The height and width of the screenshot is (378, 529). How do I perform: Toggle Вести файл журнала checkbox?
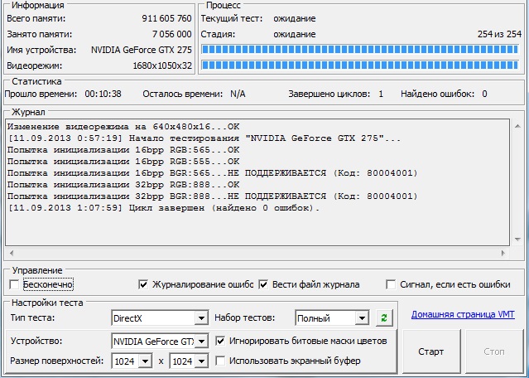263,284
